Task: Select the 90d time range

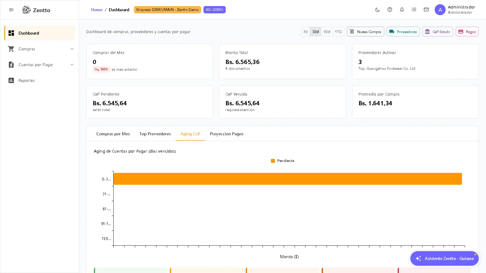Action: pyautogui.click(x=327, y=32)
